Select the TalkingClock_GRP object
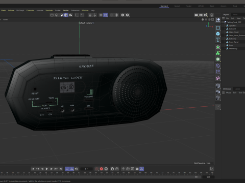 click(234, 22)
